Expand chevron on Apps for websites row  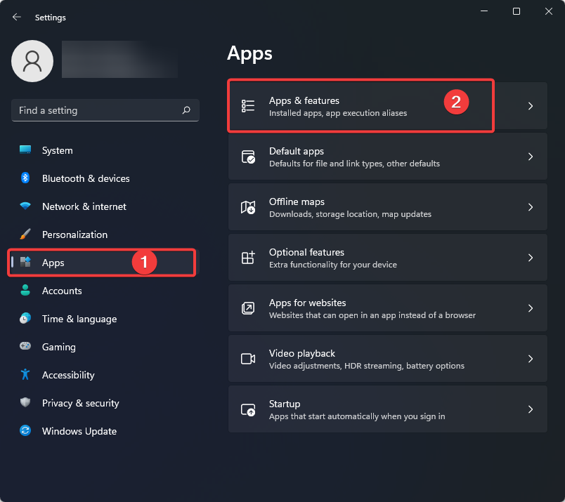coord(531,308)
